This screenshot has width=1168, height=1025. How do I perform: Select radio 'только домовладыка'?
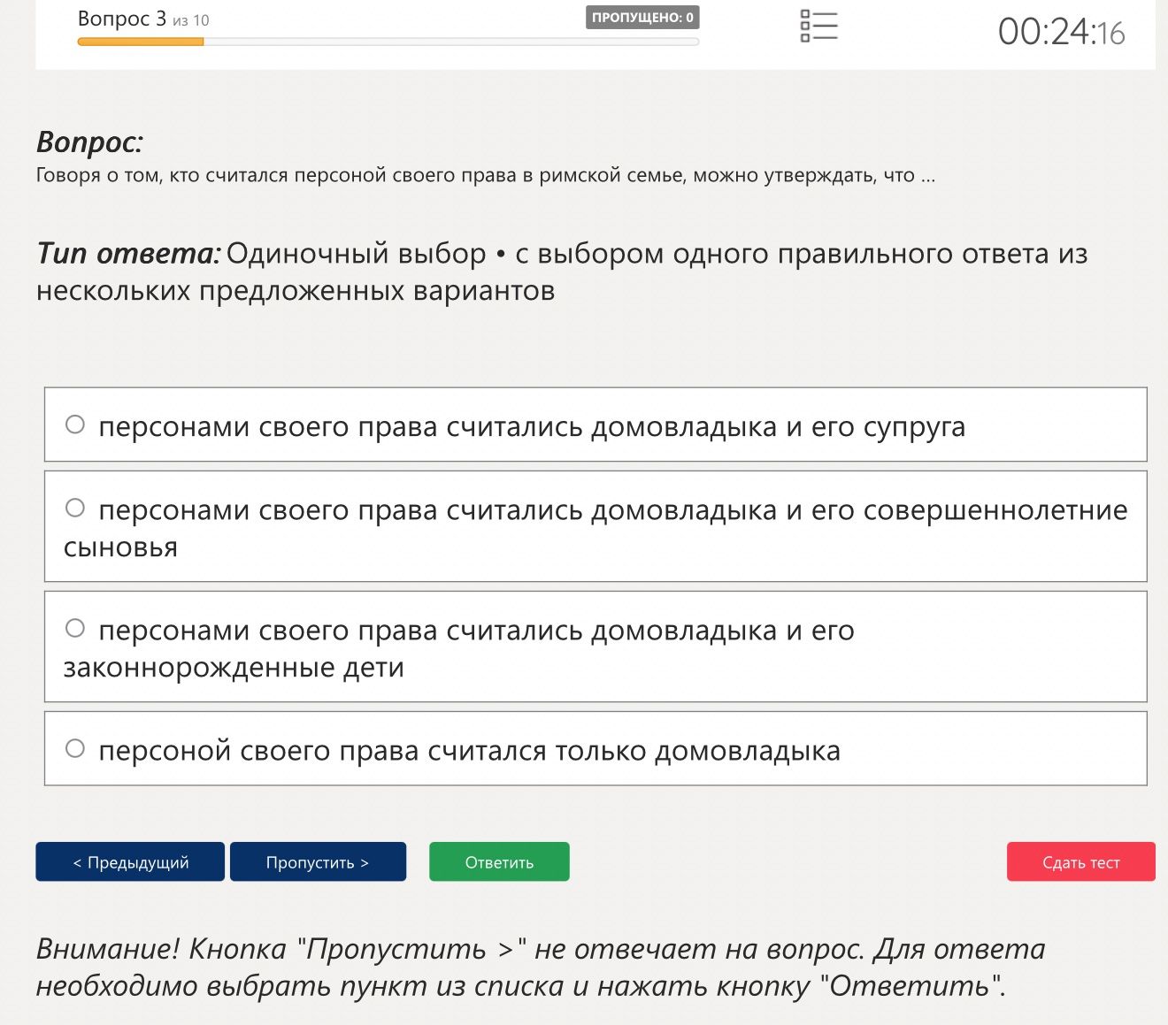pyautogui.click(x=75, y=748)
